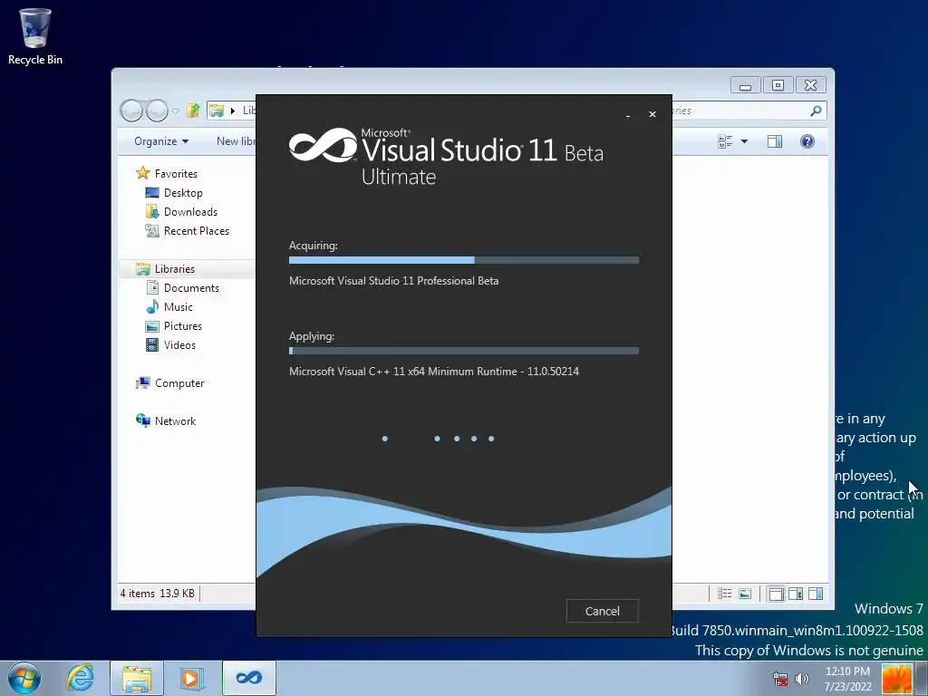
Task: Open Windows Explorer taskbar button
Action: pos(137,679)
